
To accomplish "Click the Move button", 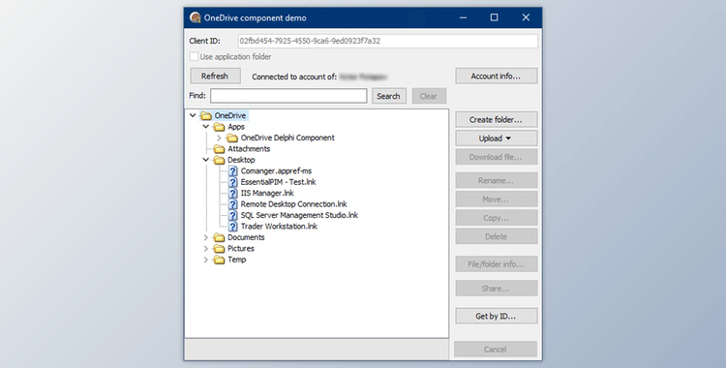I will point(497,199).
